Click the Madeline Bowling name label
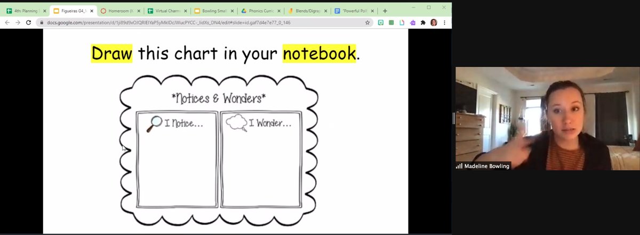This screenshot has width=640, height=235. pyautogui.click(x=487, y=166)
